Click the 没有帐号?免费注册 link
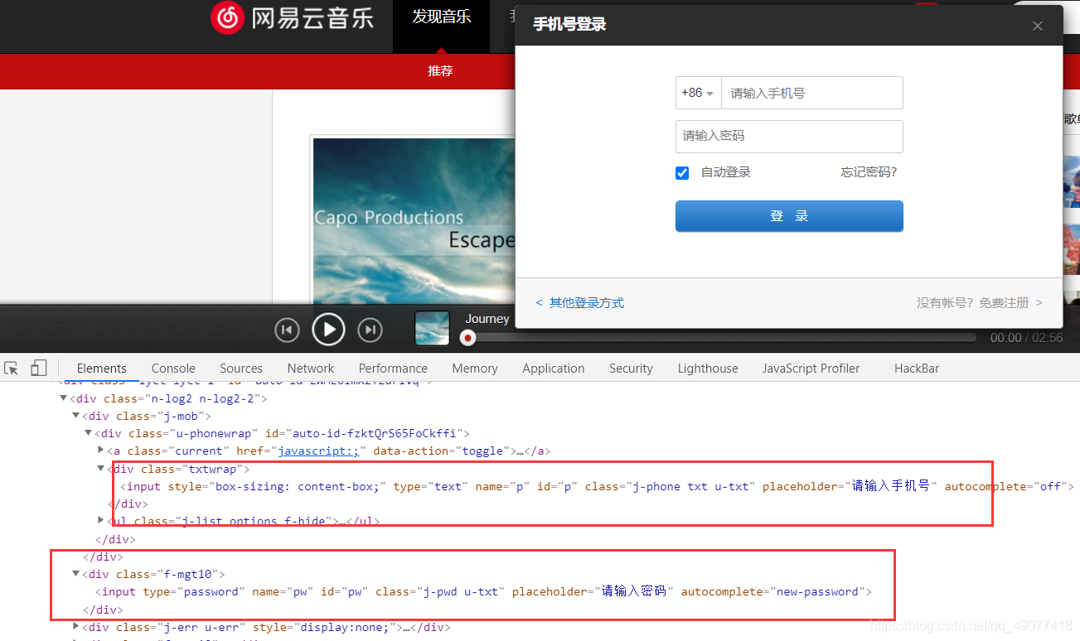 click(x=980, y=303)
